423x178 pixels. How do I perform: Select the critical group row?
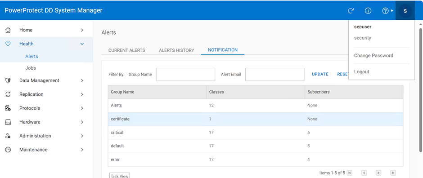tap(256, 133)
